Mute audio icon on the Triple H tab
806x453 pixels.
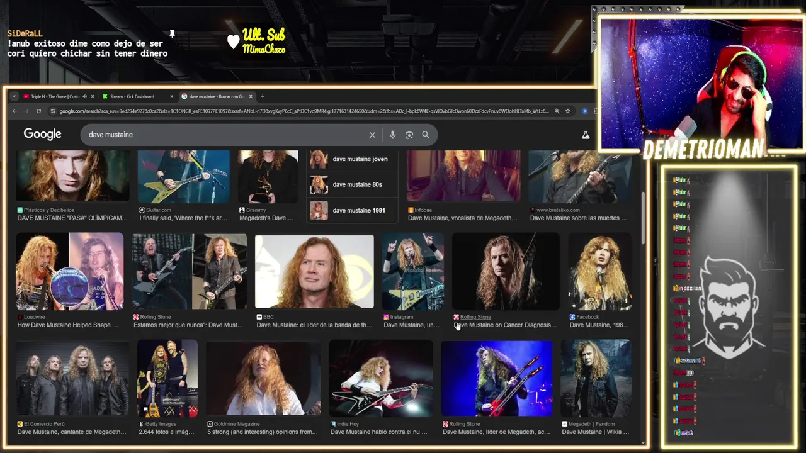(x=84, y=96)
